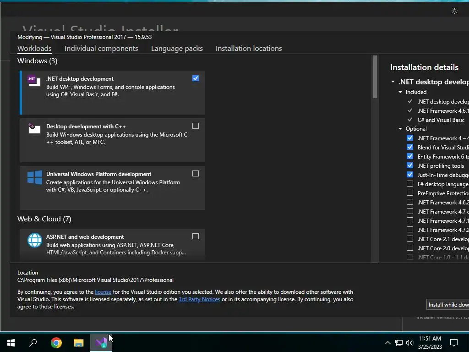Collapse the Included components list
Image resolution: width=469 pixels, height=352 pixels.
400,92
